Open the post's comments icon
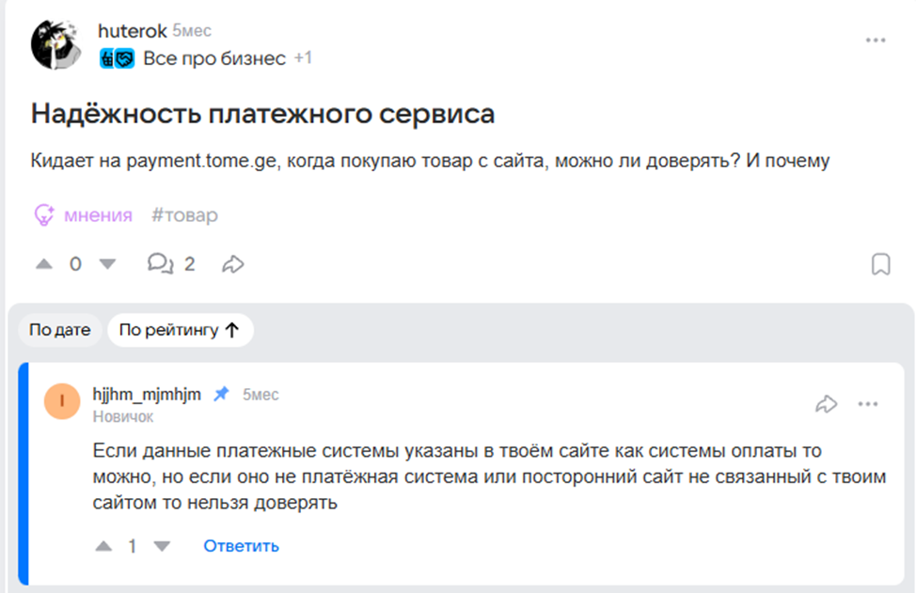 click(161, 264)
